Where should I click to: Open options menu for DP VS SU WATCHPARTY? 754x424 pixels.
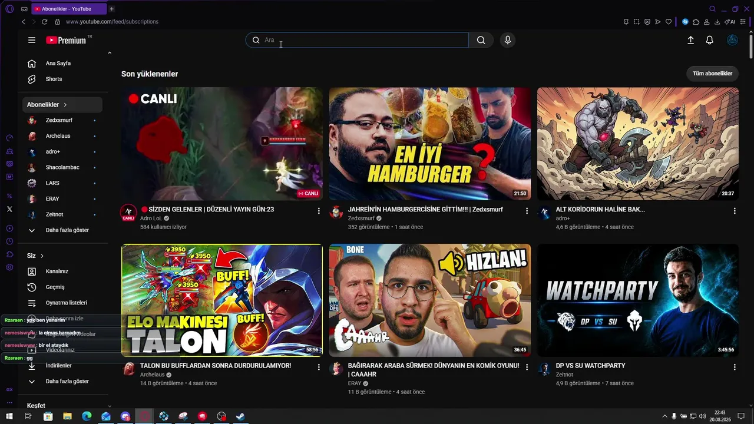(735, 367)
